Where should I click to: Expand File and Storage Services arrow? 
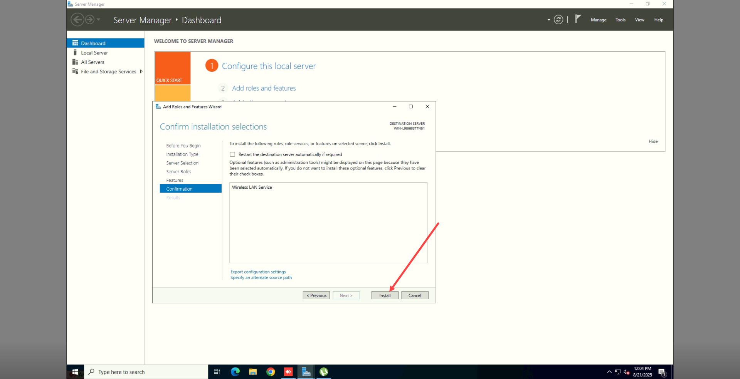141,72
